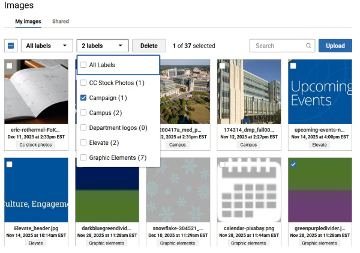Click the Elevate_header.jpg file name

(x=36, y=228)
